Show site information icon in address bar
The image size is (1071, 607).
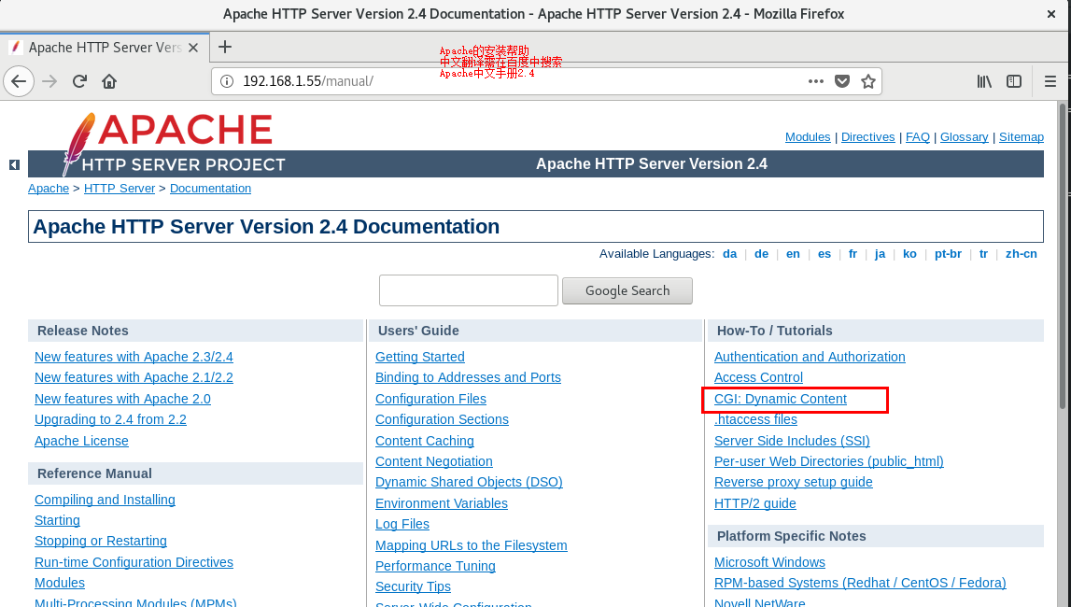pyautogui.click(x=227, y=81)
